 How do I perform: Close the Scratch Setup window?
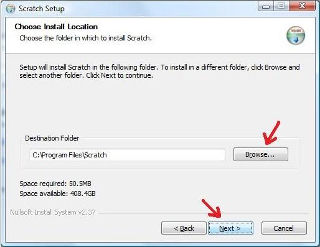(302, 6)
